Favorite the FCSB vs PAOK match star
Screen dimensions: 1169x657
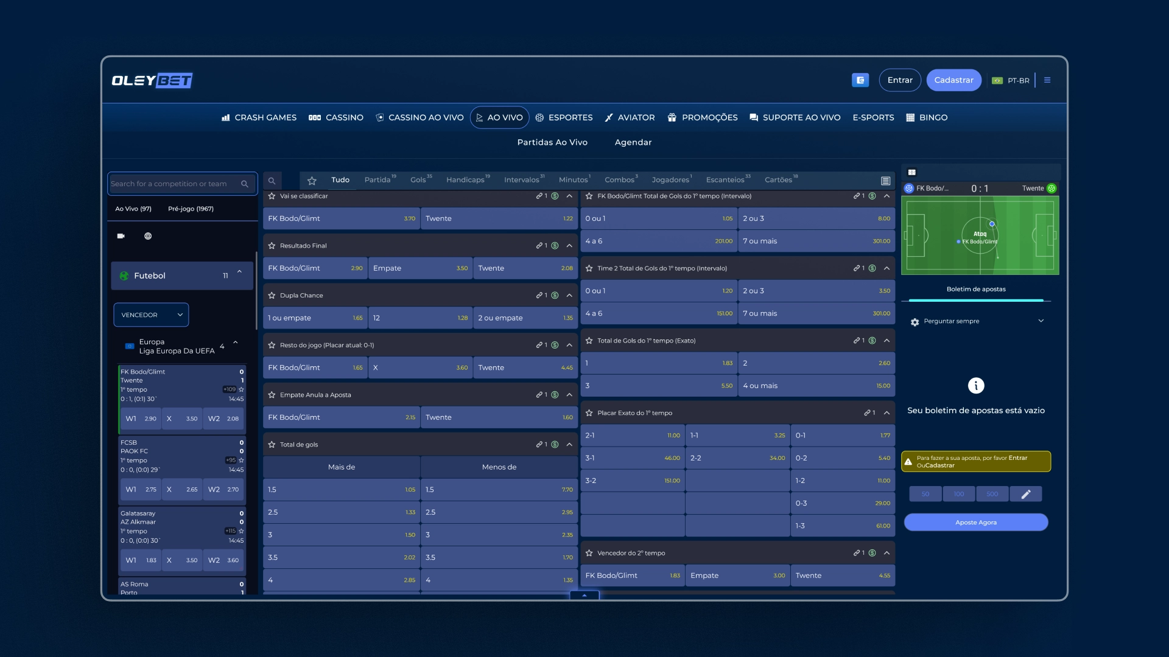(x=242, y=461)
